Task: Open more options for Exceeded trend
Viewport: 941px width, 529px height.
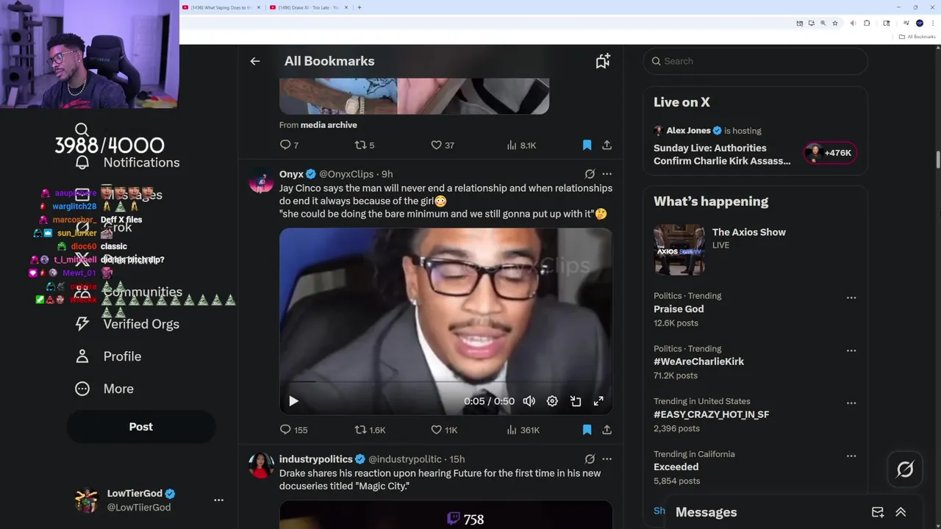Action: (x=851, y=456)
